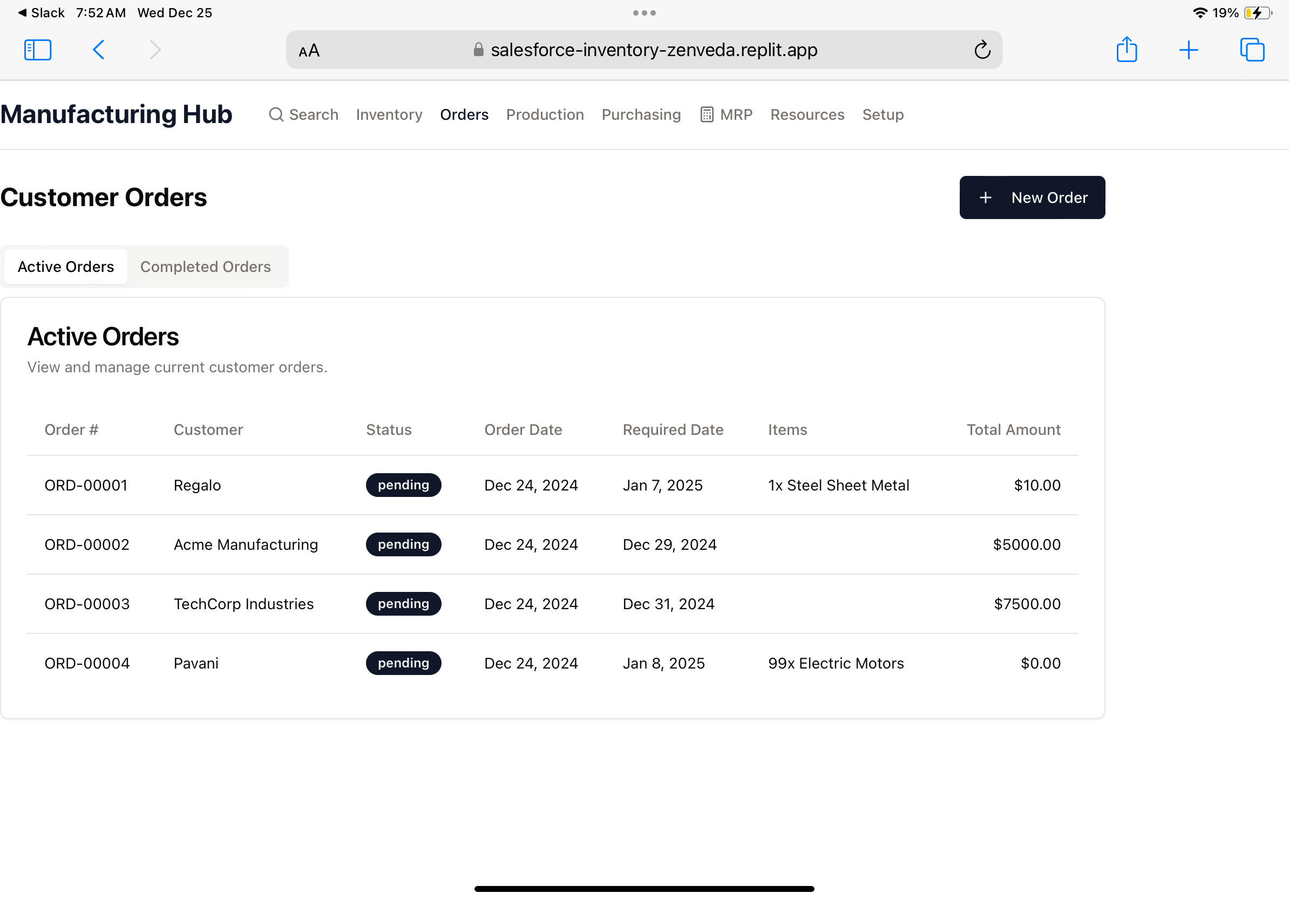Select the Active Orders tab
Image resolution: width=1289 pixels, height=900 pixels.
(66, 267)
